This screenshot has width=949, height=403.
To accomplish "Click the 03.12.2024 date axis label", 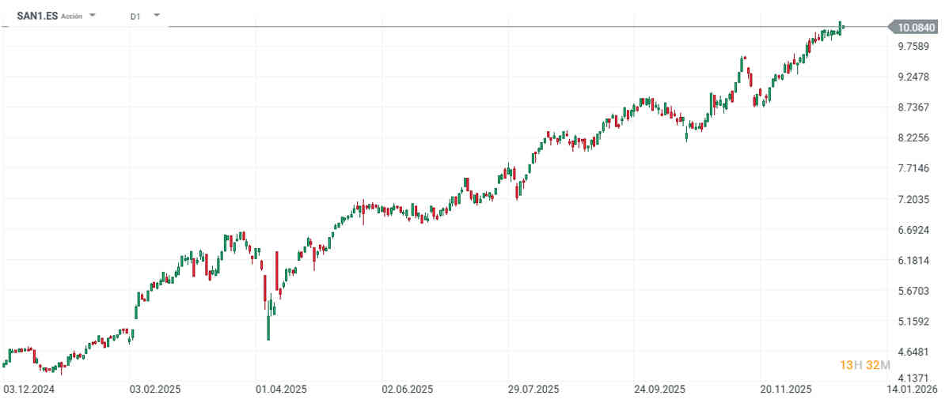I will click(28, 390).
